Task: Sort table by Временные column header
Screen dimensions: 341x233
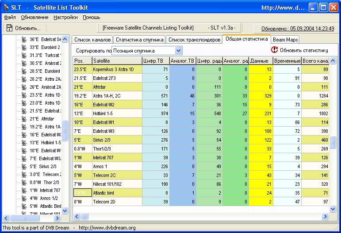Action: (x=287, y=61)
